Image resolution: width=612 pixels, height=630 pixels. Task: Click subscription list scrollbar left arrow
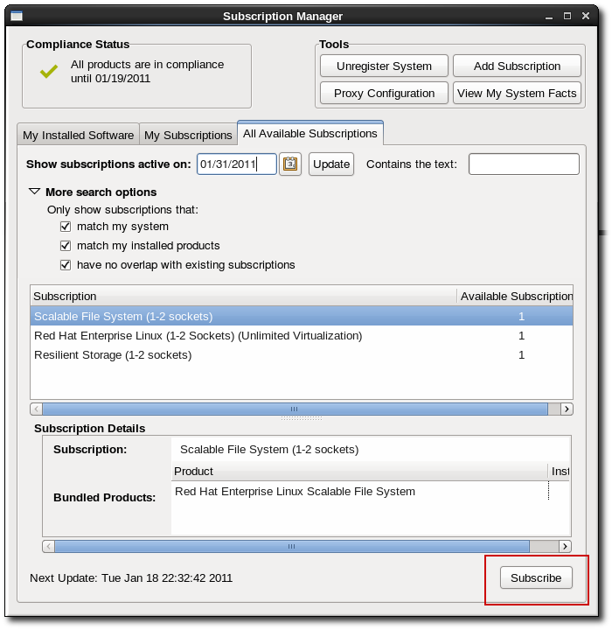(x=37, y=409)
